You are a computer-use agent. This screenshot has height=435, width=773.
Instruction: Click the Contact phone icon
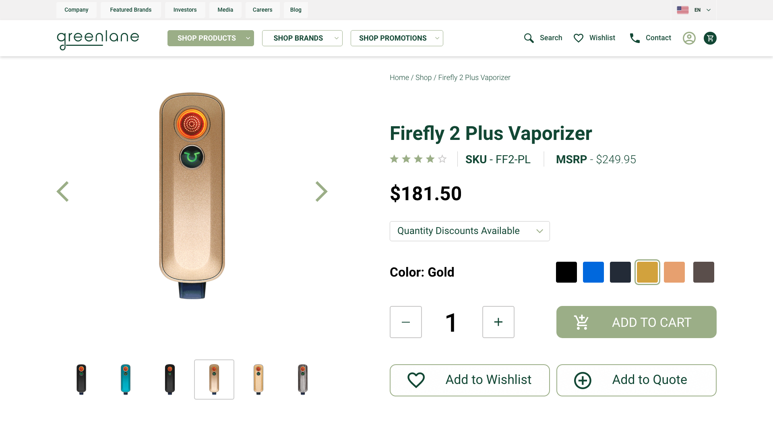(x=635, y=38)
